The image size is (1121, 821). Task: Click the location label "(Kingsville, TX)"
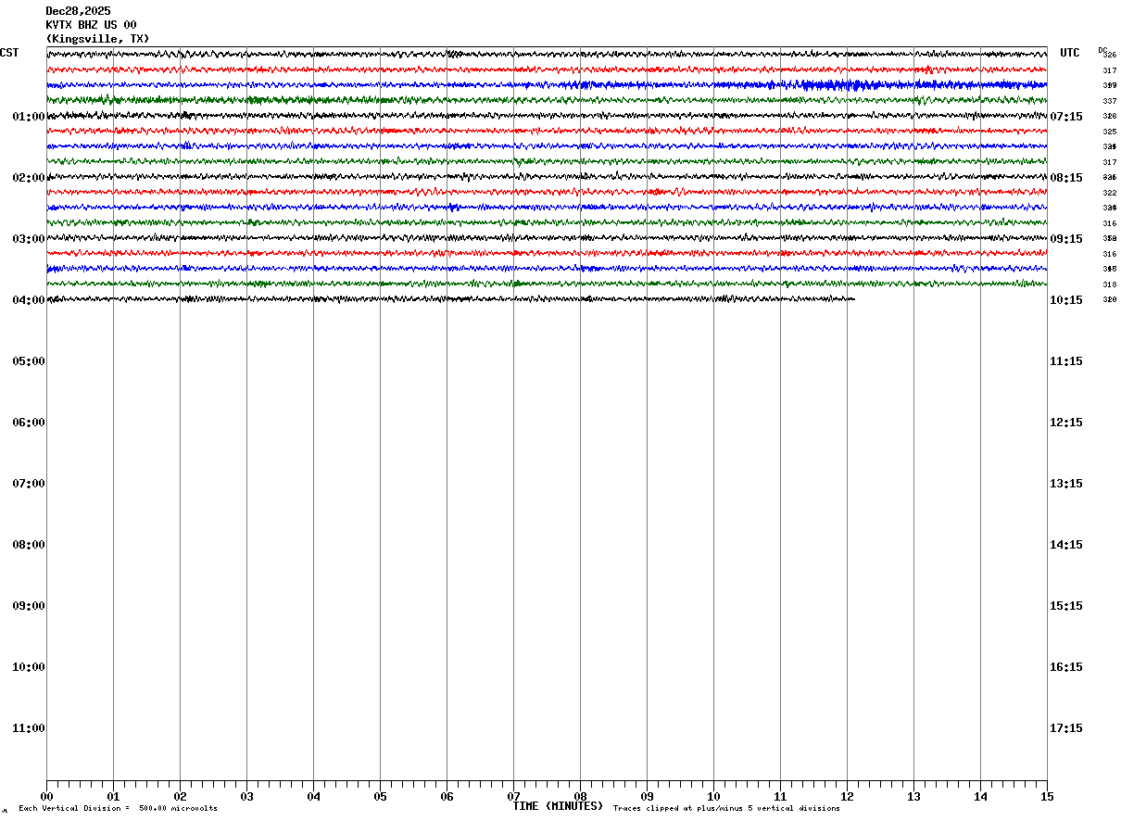(x=97, y=39)
